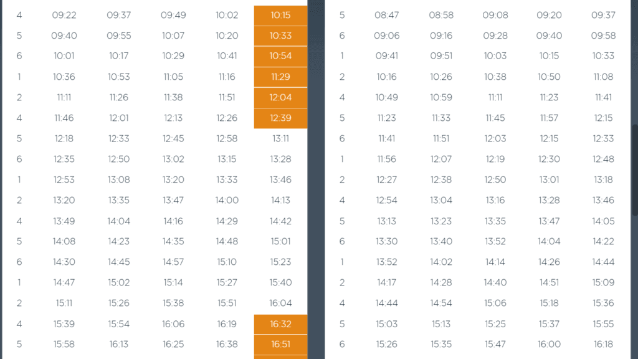This screenshot has height=359, width=638.
Task: Select the 13:11 time in the left table
Action: pos(280,139)
